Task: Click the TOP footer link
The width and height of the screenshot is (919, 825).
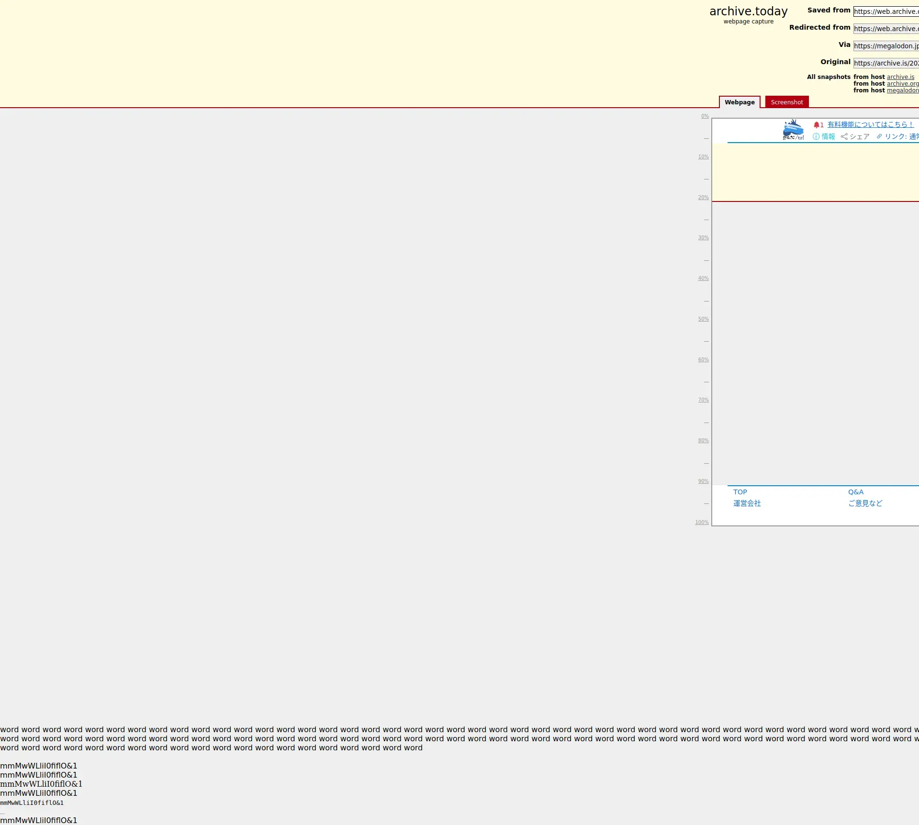Action: (740, 492)
